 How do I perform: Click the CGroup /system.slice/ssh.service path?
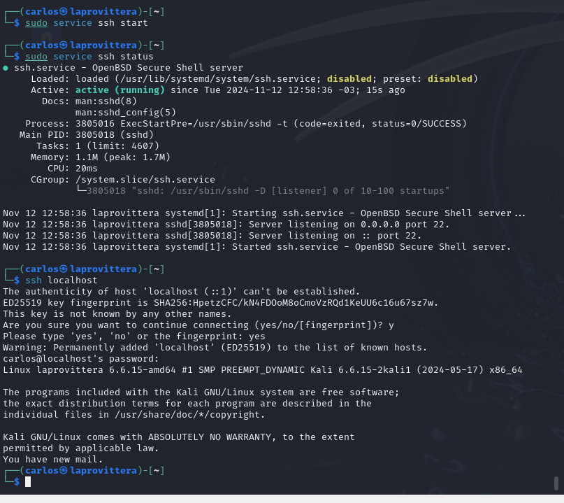145,179
